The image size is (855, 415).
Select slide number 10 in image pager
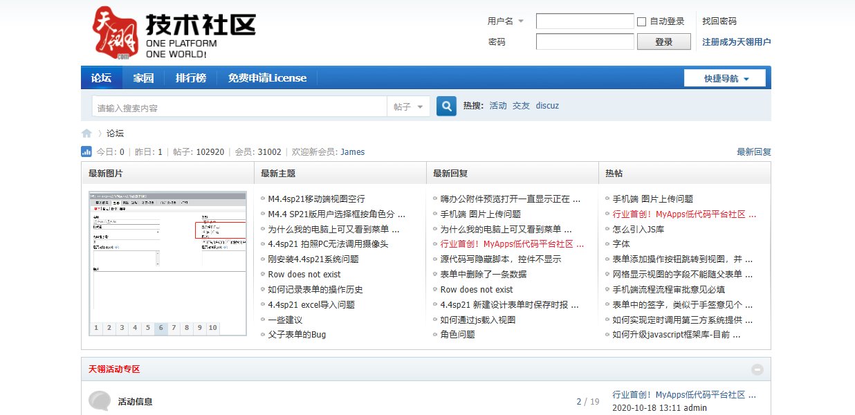click(212, 328)
